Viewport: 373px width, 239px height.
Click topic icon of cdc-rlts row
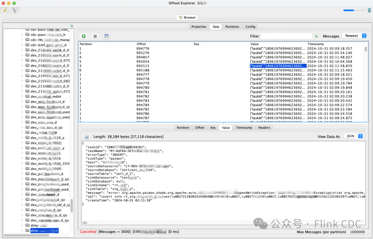27,40
